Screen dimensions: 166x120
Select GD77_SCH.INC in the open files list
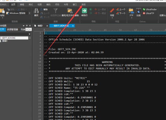pos(14,38)
